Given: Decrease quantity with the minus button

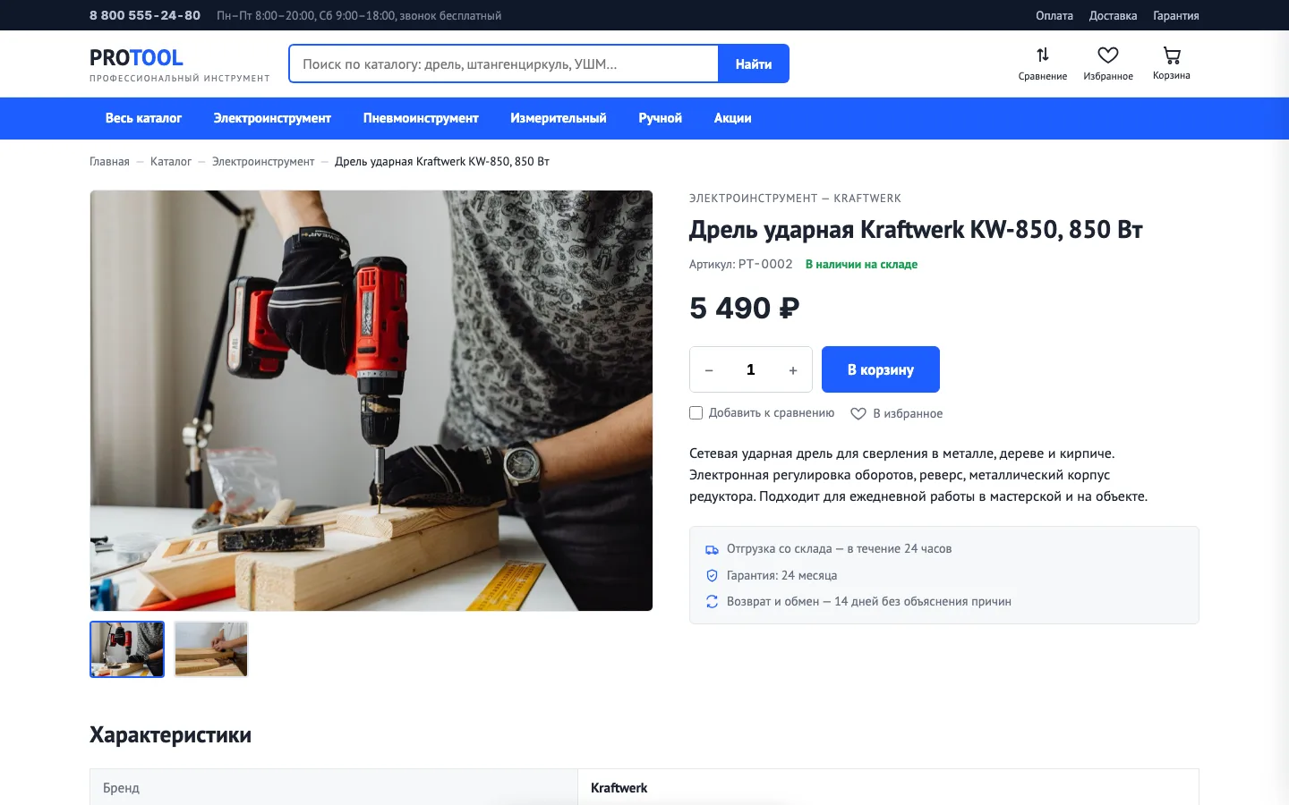Looking at the screenshot, I should 709,369.
